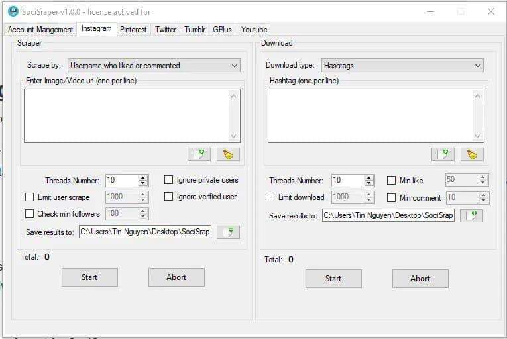Enable Ignore private users checkbox
Screen dimensions: 507x339
168,180
